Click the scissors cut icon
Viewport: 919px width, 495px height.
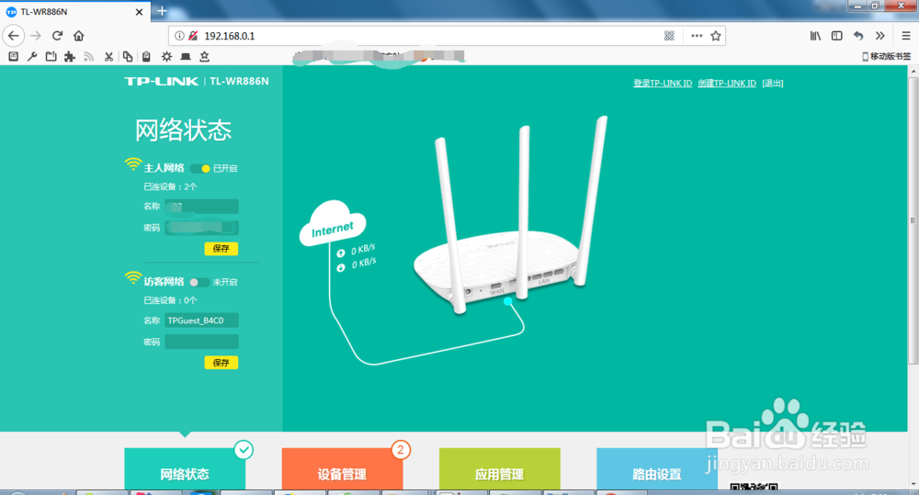click(x=108, y=56)
